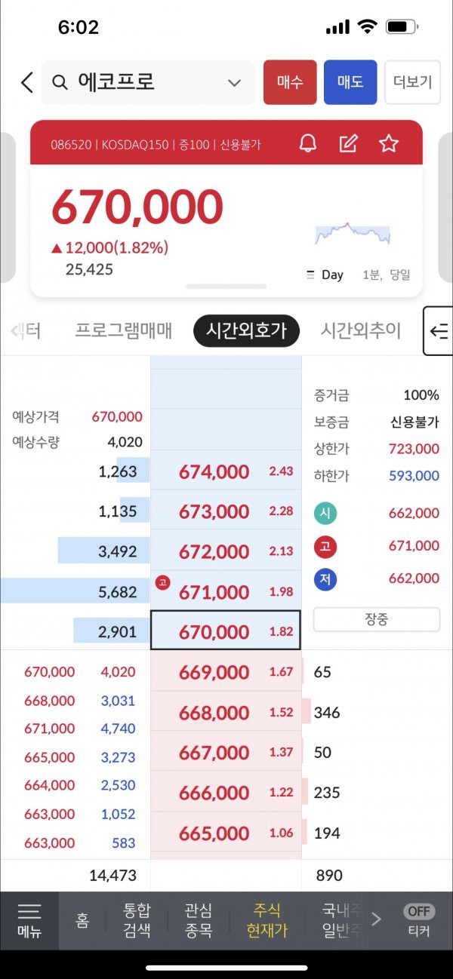Open the price alert bell icon
453x979 pixels.
pyautogui.click(x=308, y=143)
